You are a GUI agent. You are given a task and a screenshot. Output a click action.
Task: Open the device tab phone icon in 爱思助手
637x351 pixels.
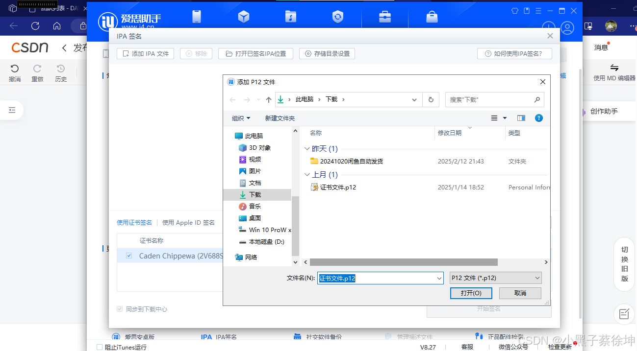click(197, 16)
